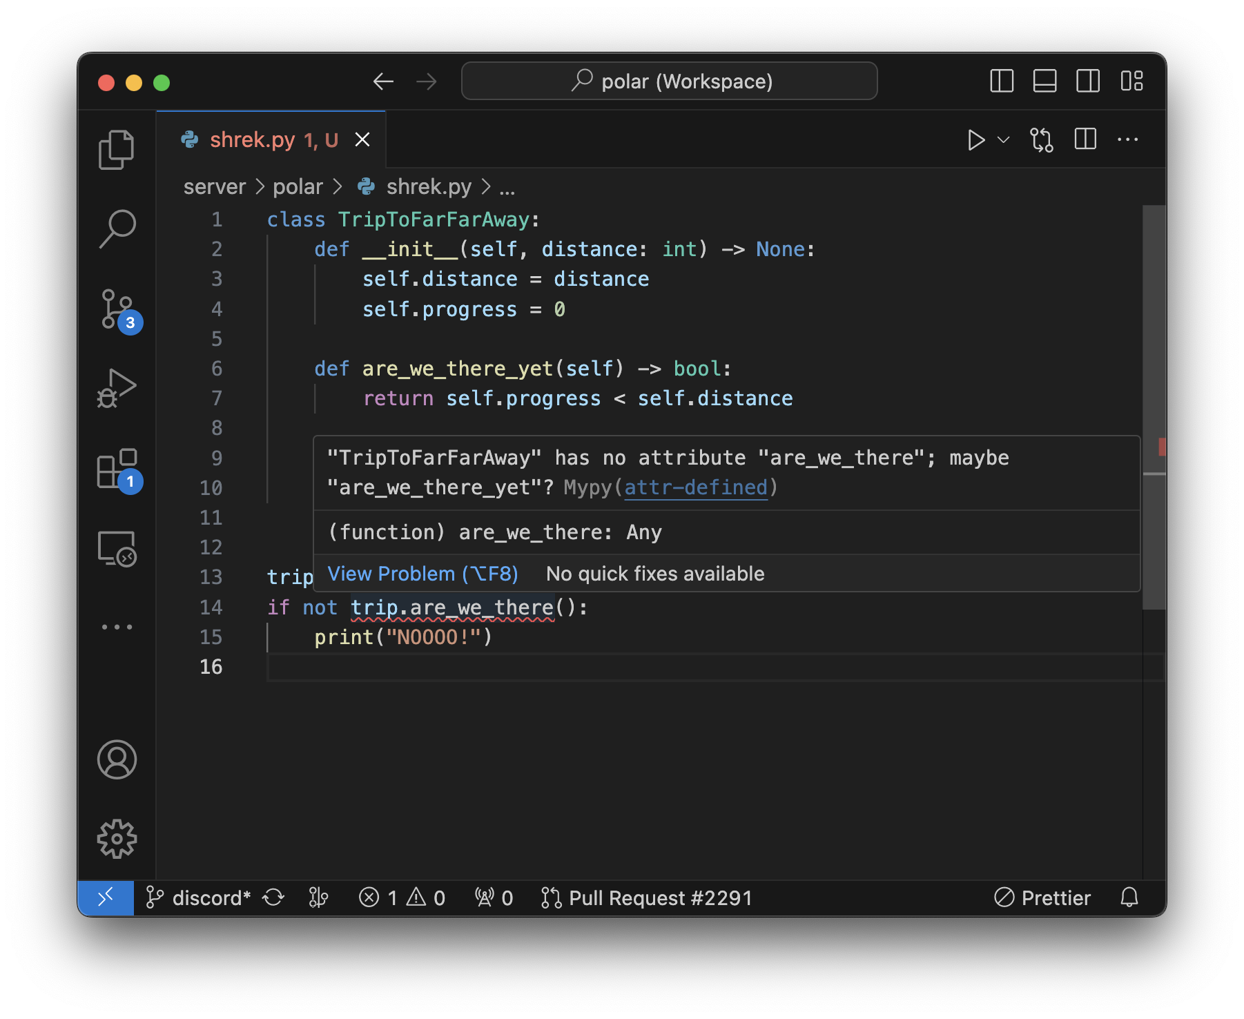Screen dimensions: 1244x1019
Task: Open the Accounts profile icon
Action: click(x=117, y=759)
